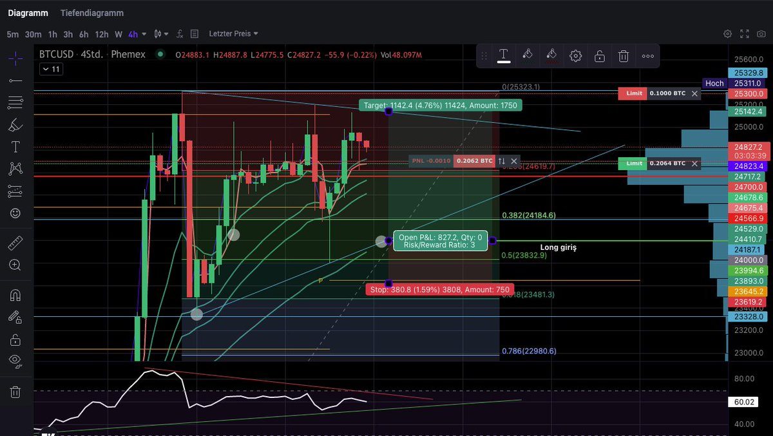773x436 pixels.
Task: Select the brush drawing tool
Action: click(16, 125)
